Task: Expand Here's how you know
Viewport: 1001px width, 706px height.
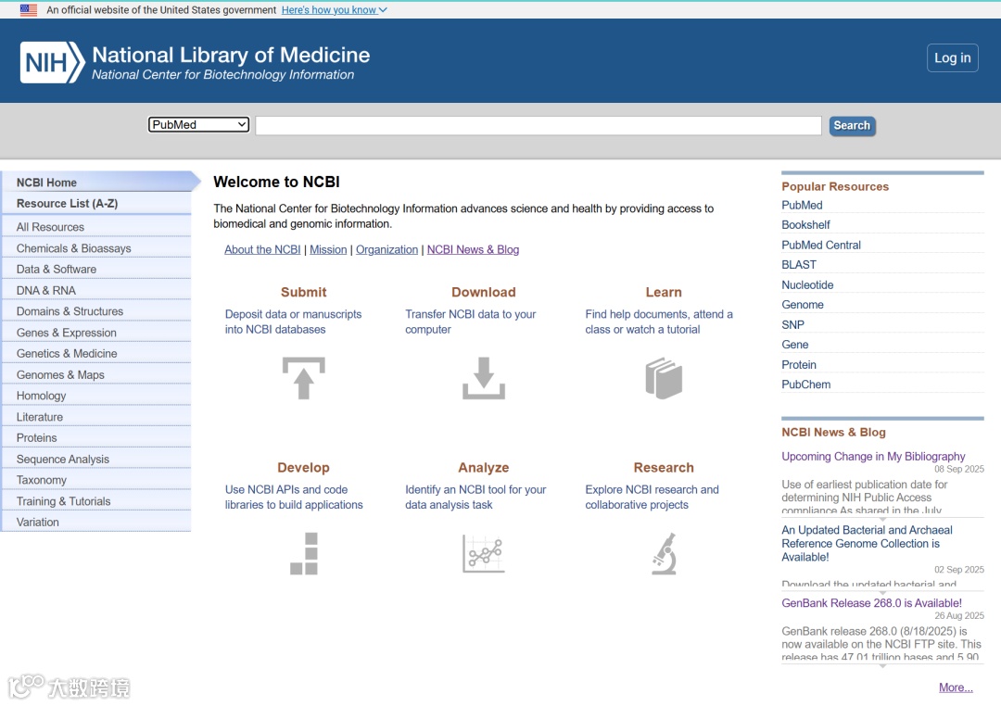Action: 334,10
